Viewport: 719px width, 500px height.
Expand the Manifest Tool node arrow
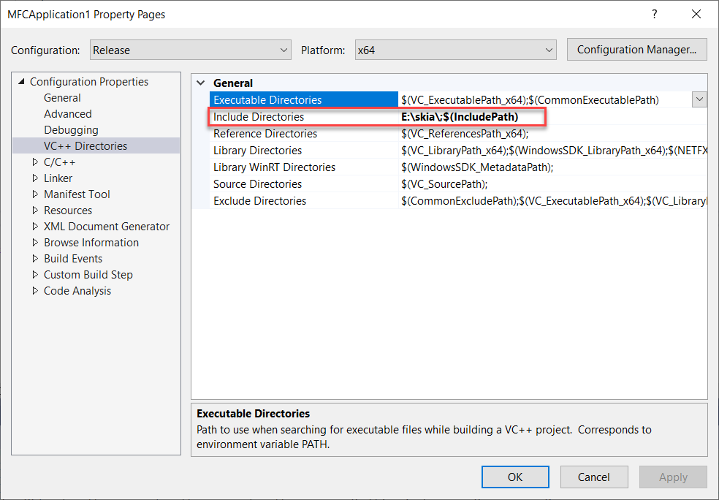click(35, 194)
